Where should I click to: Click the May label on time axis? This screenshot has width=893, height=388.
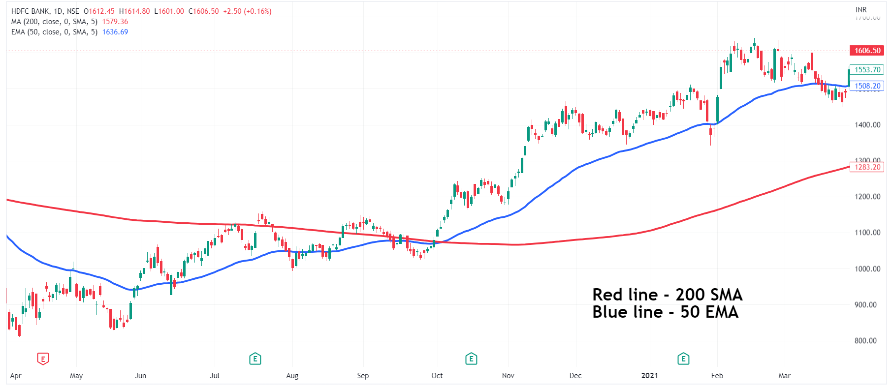(x=76, y=376)
